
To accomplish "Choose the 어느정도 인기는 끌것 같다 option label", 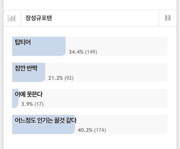I will pos(46,120).
